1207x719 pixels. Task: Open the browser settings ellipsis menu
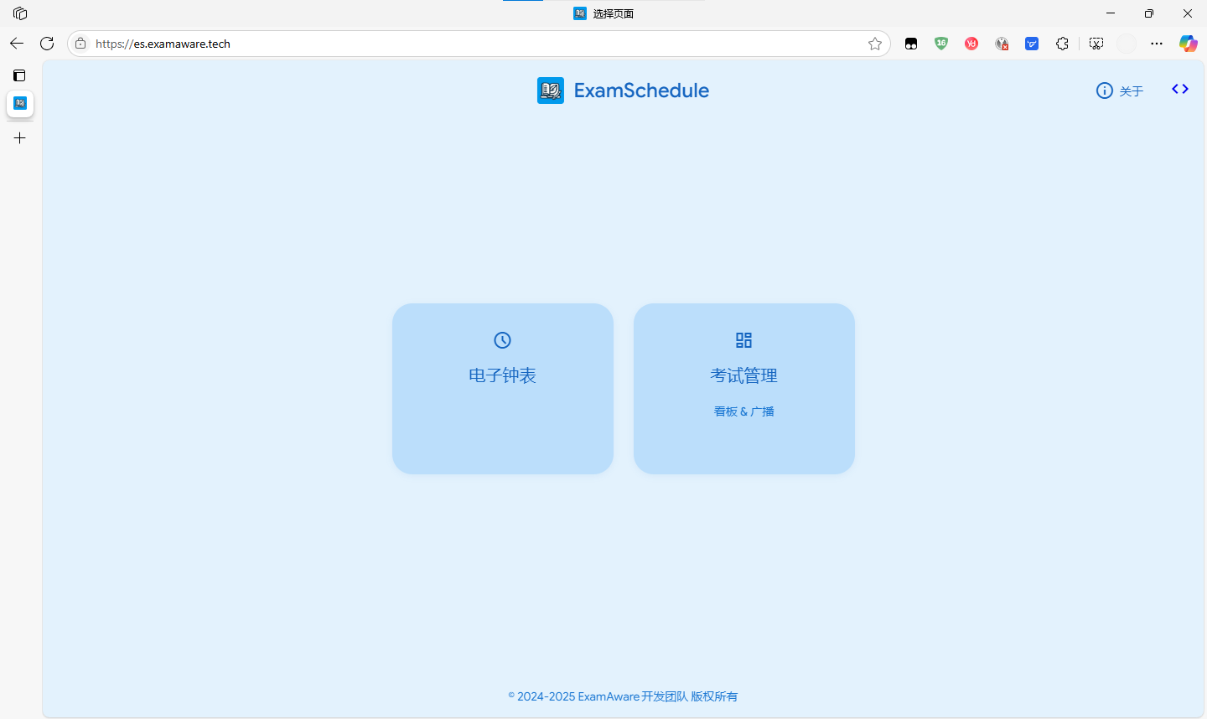coord(1157,44)
